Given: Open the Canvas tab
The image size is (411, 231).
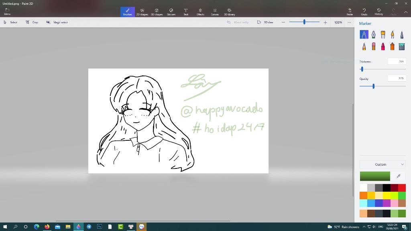Looking at the screenshot, I should [x=215, y=12].
